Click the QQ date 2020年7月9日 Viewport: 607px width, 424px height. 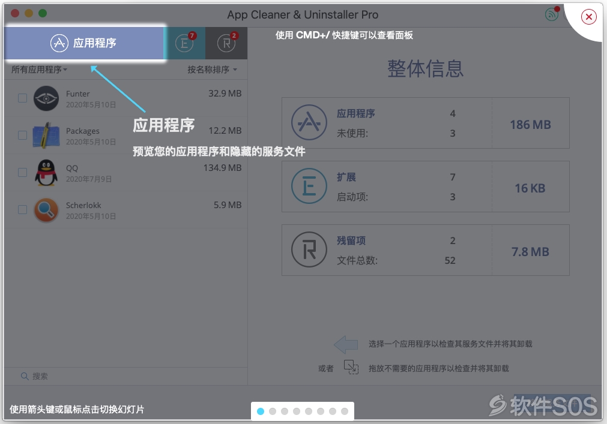coord(89,179)
